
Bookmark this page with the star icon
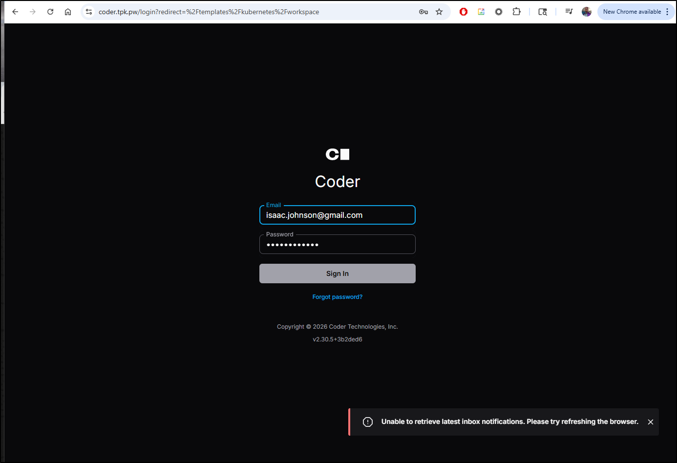click(x=439, y=11)
